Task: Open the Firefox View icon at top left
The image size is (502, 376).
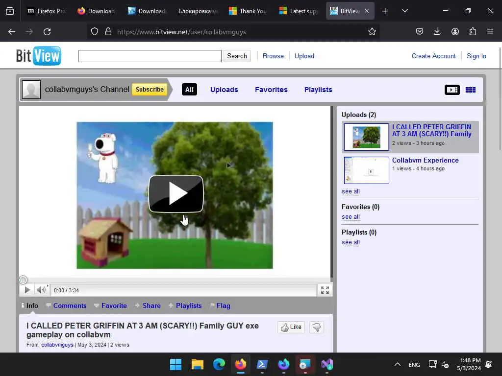Action: click(10, 11)
